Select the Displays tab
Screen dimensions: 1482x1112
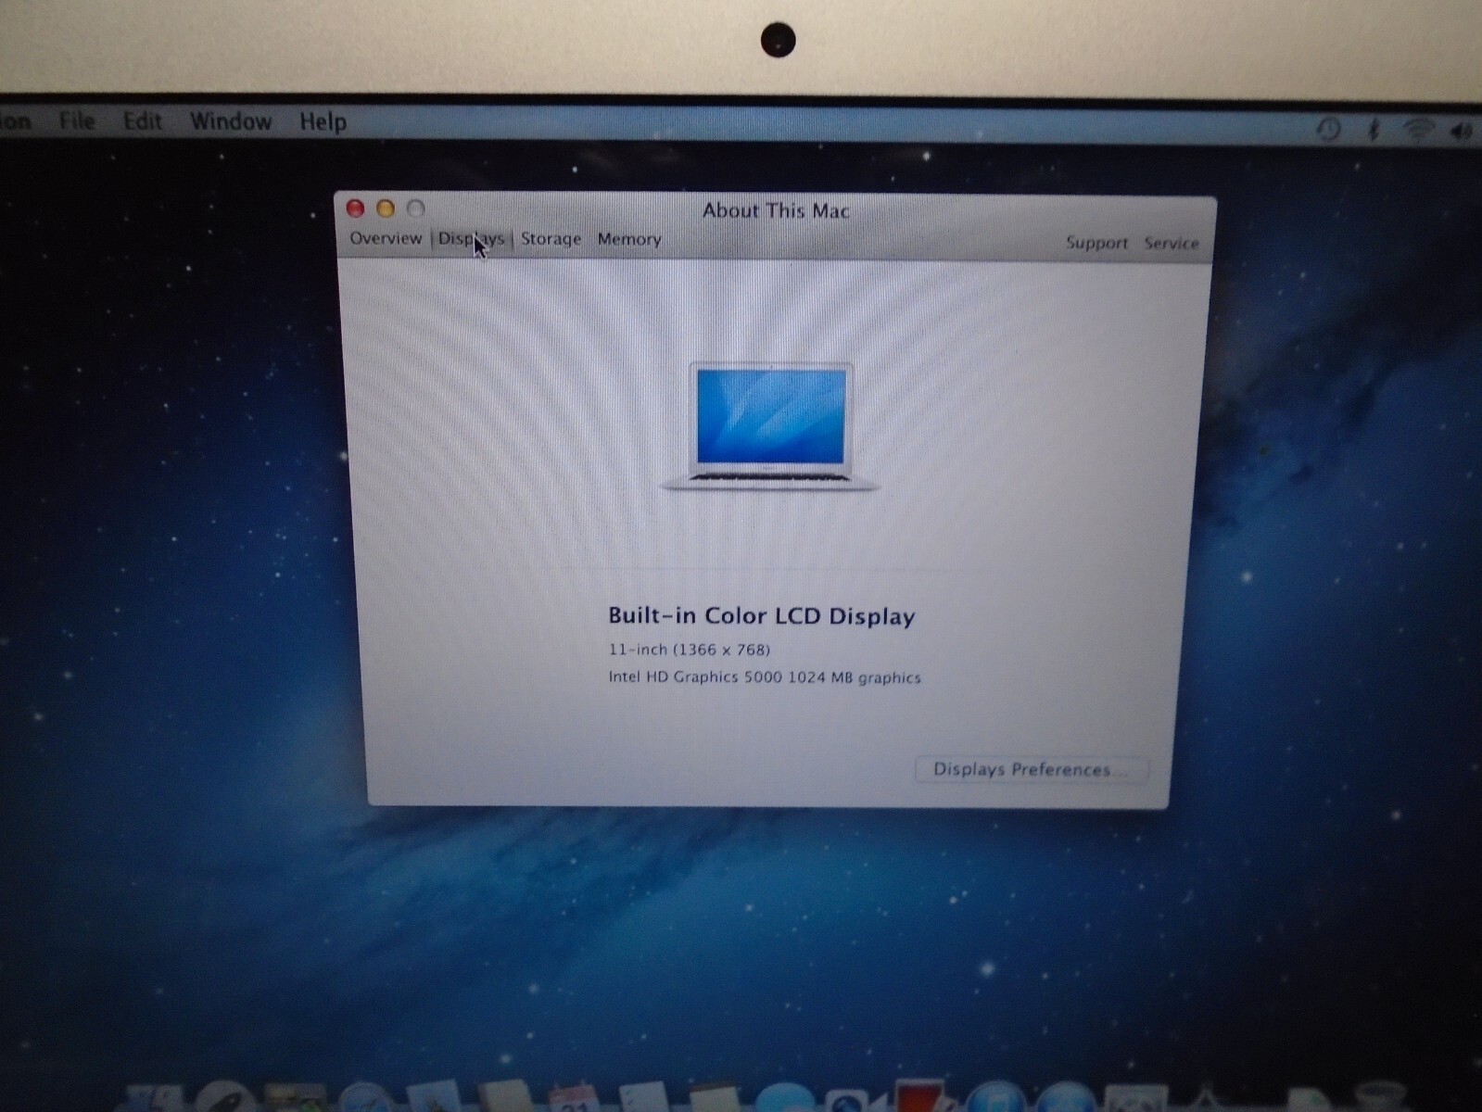(x=471, y=239)
